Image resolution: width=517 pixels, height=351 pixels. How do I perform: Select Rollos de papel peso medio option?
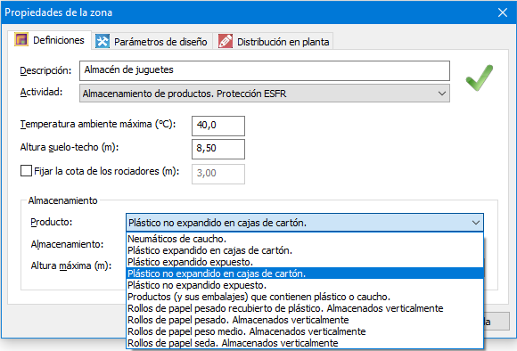tap(305, 331)
